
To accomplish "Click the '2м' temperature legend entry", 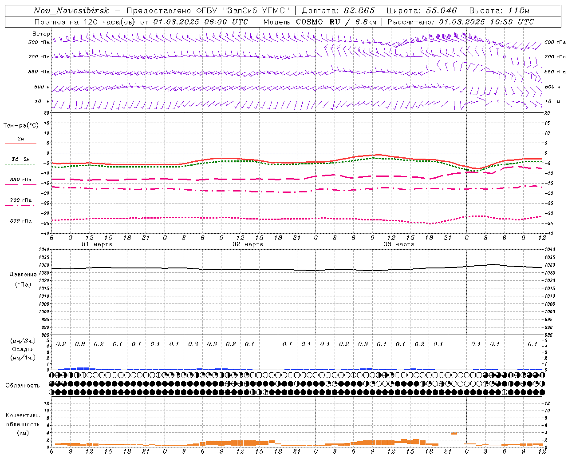I will (x=21, y=139).
